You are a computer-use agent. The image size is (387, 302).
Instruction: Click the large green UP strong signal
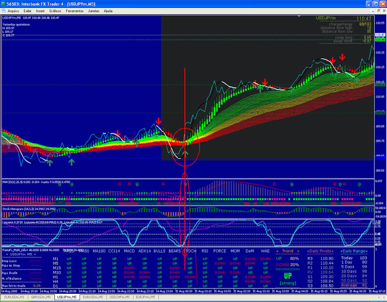[287, 276]
